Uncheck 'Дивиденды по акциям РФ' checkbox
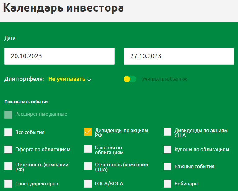Screen dimensions: 238x191 tap(88, 132)
